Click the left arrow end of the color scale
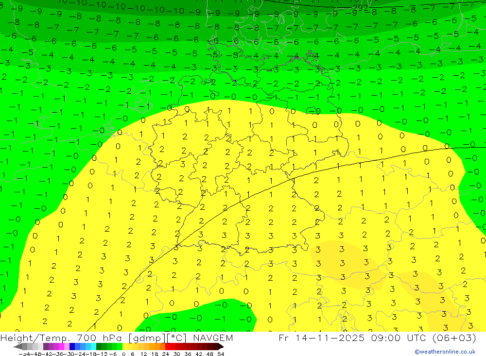Image resolution: width=486 pixels, height=356 pixels. click(17, 347)
